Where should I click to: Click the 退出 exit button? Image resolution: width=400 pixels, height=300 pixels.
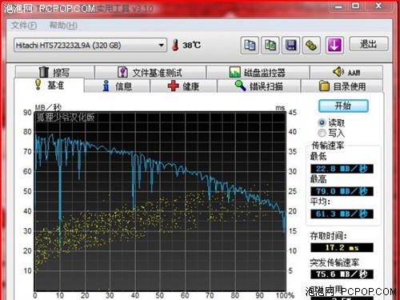369,44
